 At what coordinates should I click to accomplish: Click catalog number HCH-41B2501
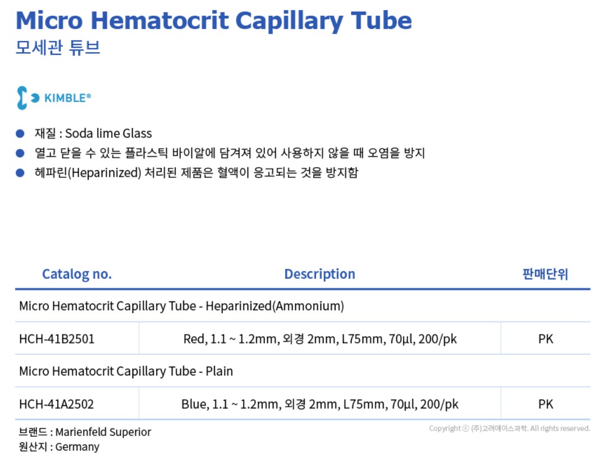coord(57,339)
